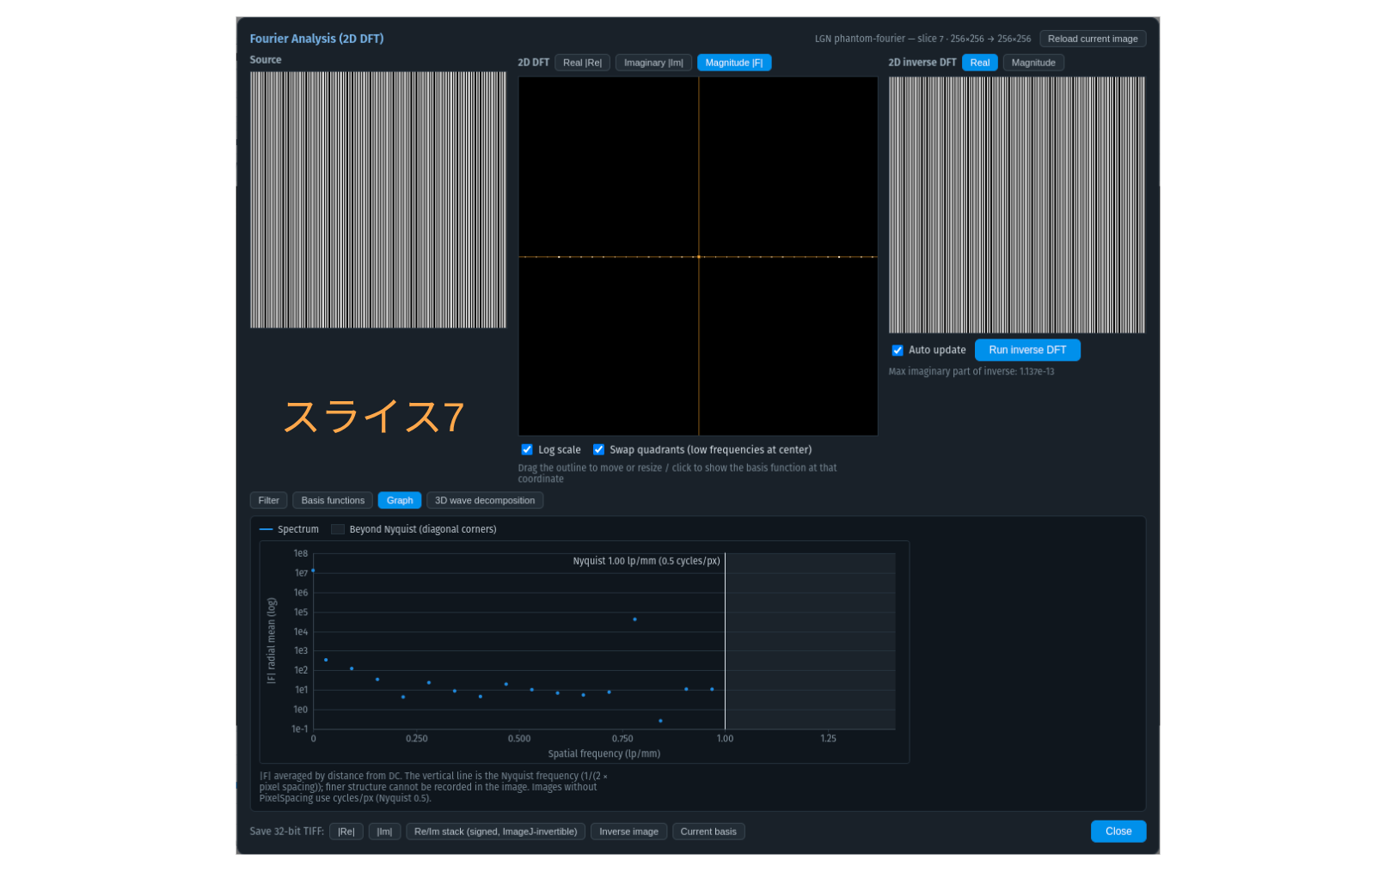Viewport: 1397px width, 872px height.
Task: Select Magnitude |F| DFT view
Action: click(x=734, y=63)
